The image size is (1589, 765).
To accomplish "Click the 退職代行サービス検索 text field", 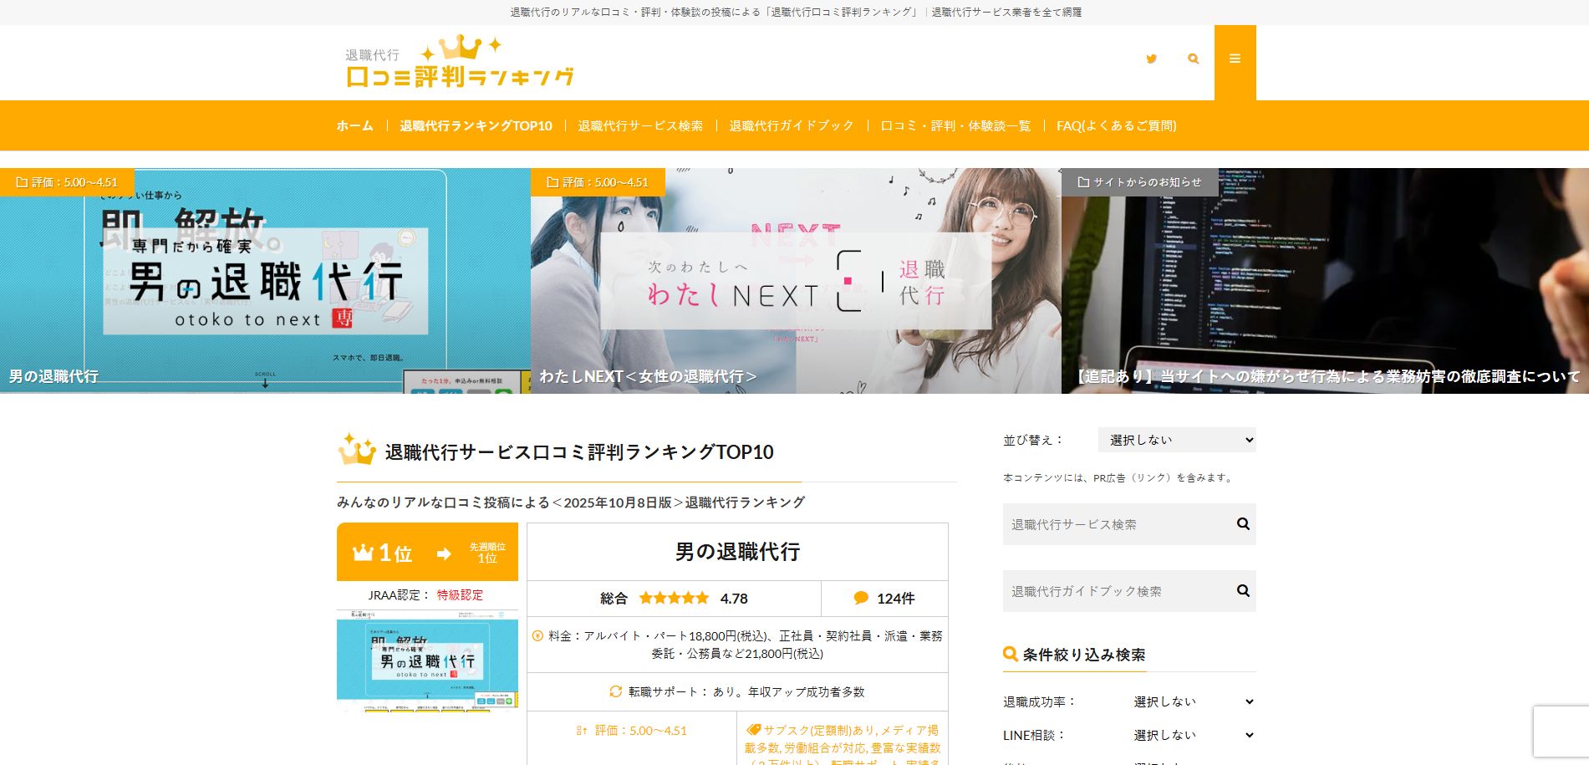I will [x=1116, y=524].
